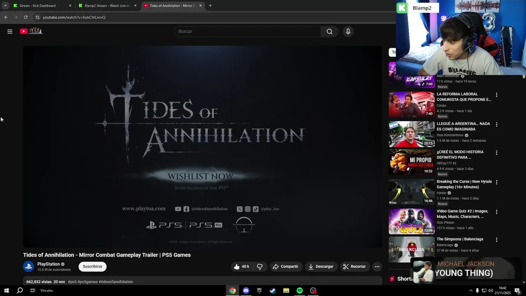526x296 pixels.
Task: View site information icon in address bar
Action: pos(37,17)
